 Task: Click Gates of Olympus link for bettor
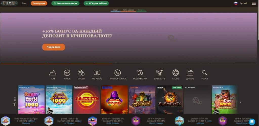click(29, 122)
